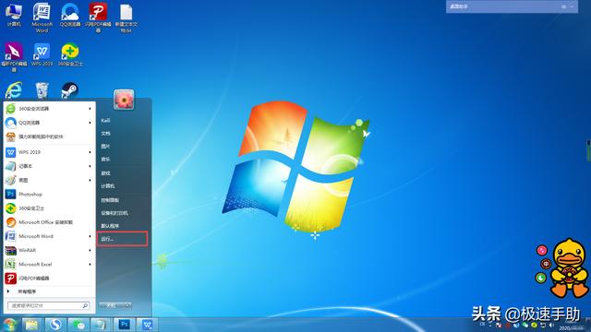Screen dimensions: 591x332
Task: Click the Sogou browser taskbar icon
Action: point(55,325)
